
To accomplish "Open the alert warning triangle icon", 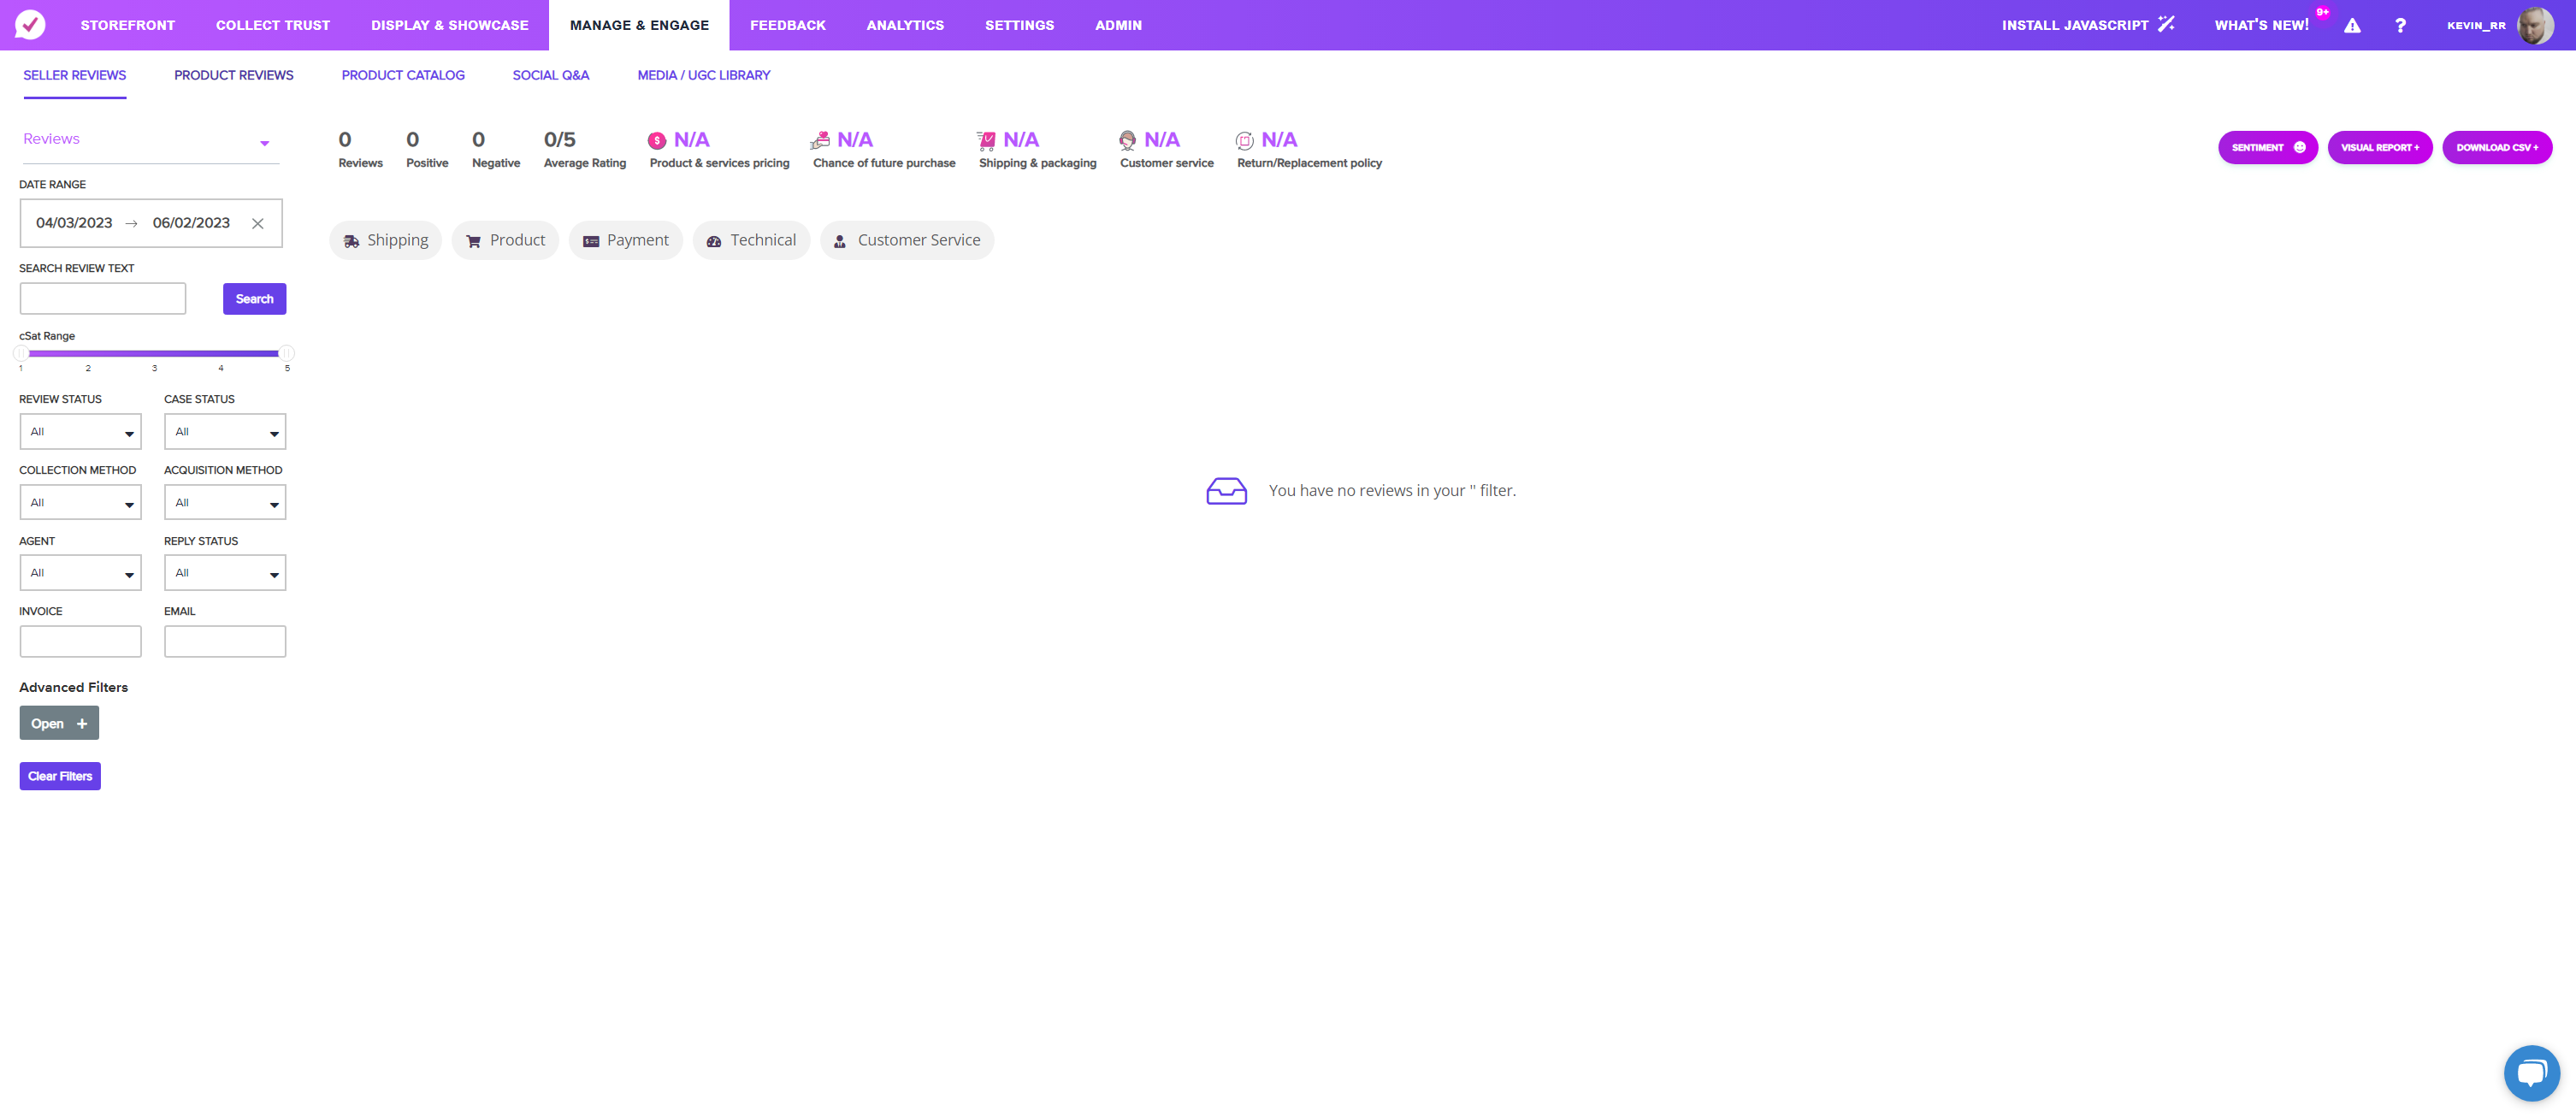I will coord(2352,26).
